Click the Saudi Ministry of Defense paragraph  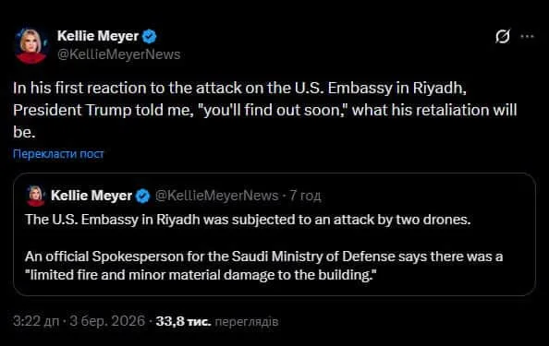pyautogui.click(x=263, y=266)
